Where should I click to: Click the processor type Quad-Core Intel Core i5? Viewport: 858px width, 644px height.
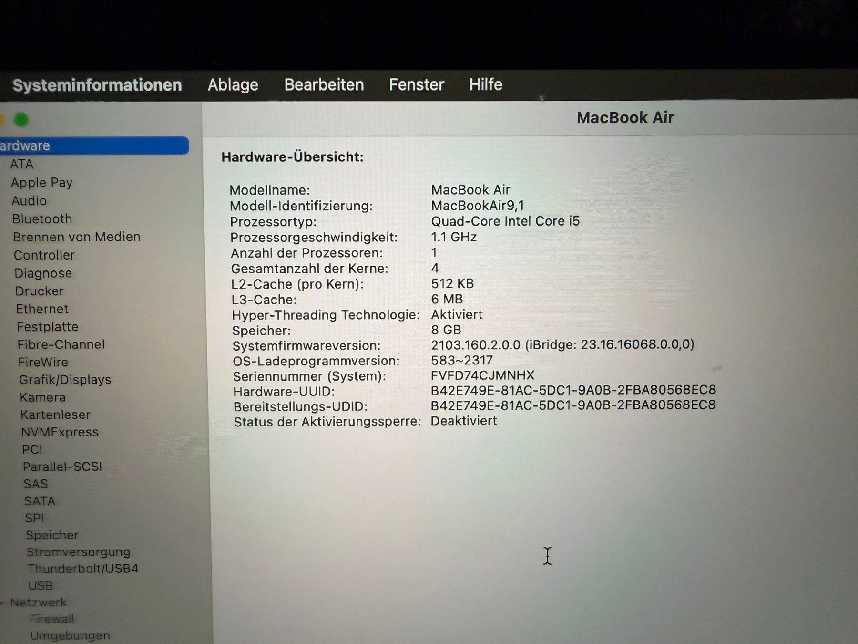pos(505,221)
